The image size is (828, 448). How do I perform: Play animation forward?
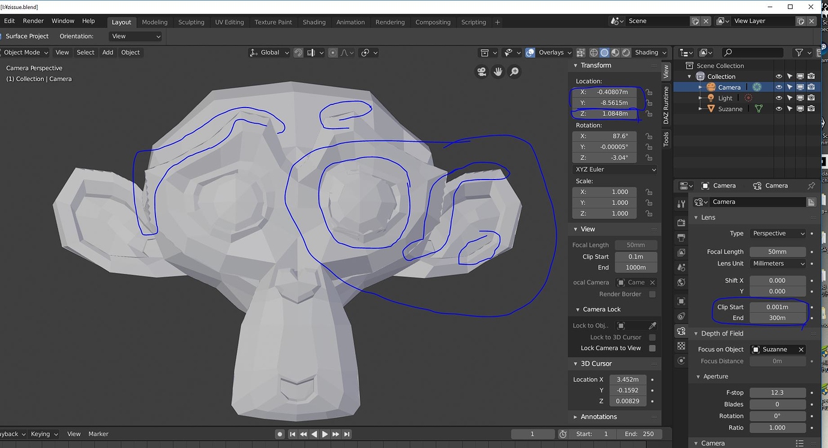325,434
